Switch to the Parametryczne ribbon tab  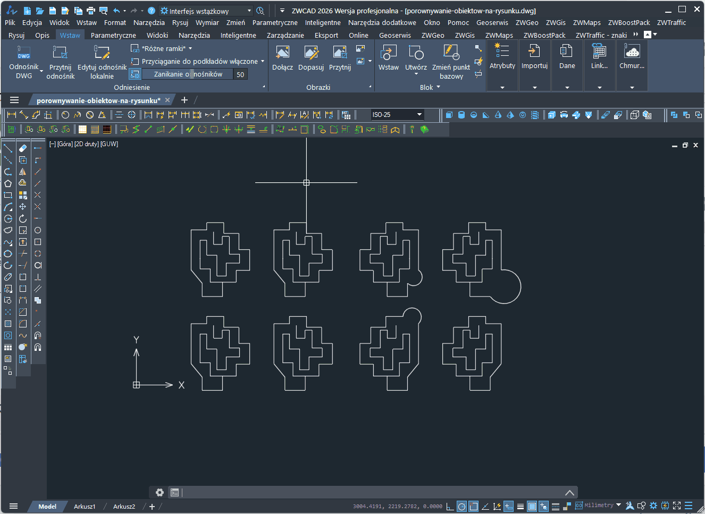click(113, 35)
